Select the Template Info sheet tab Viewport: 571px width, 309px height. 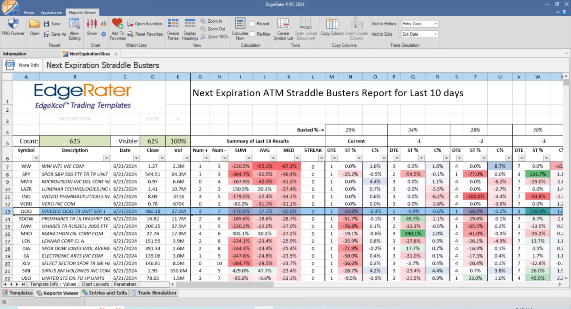[x=44, y=284]
